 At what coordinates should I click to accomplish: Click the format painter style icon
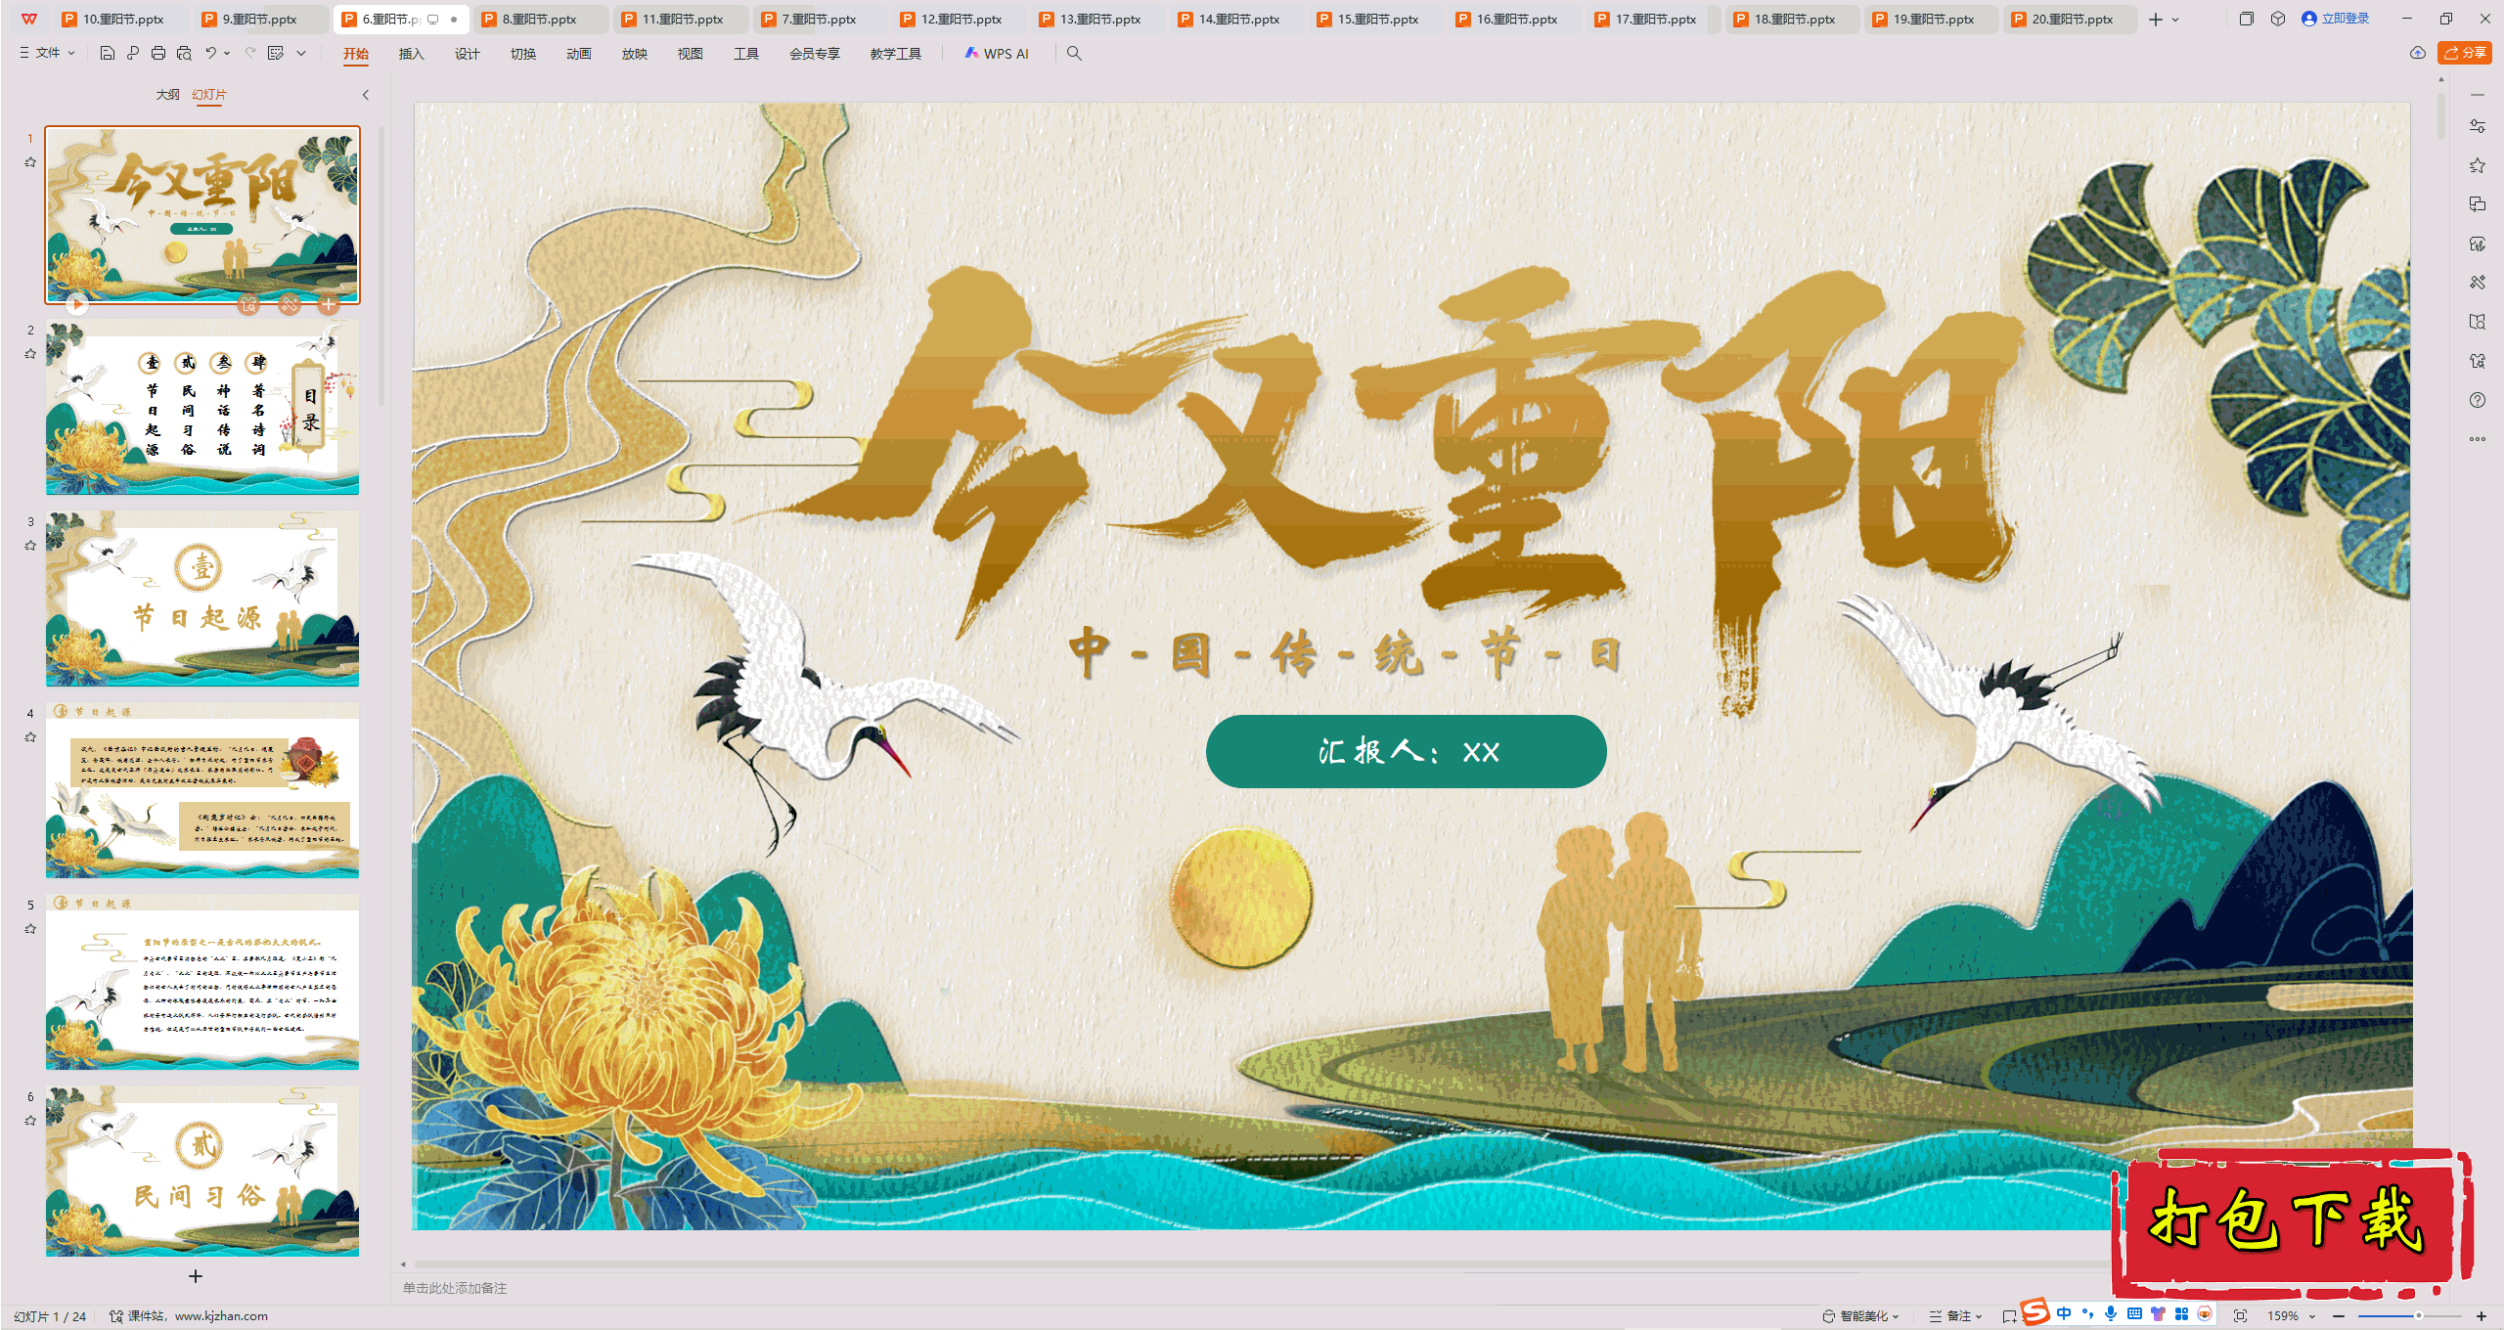[276, 53]
